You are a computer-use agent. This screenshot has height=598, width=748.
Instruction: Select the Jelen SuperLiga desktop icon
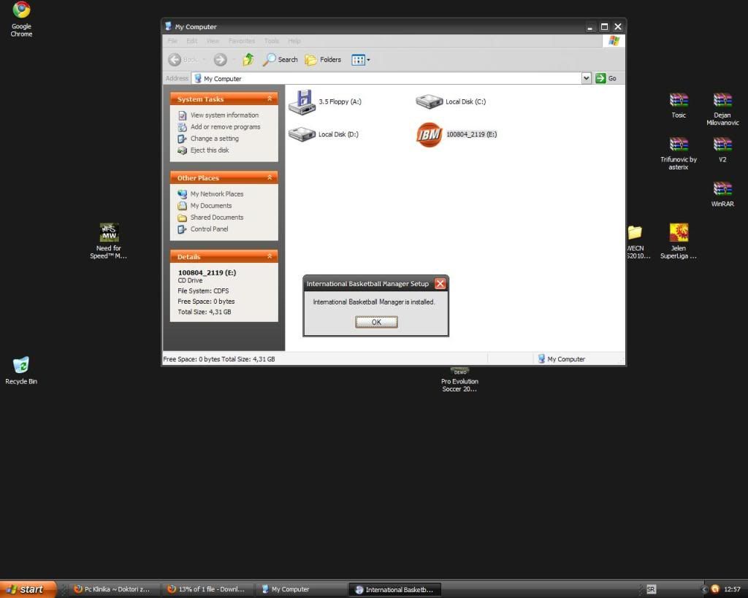(x=679, y=233)
